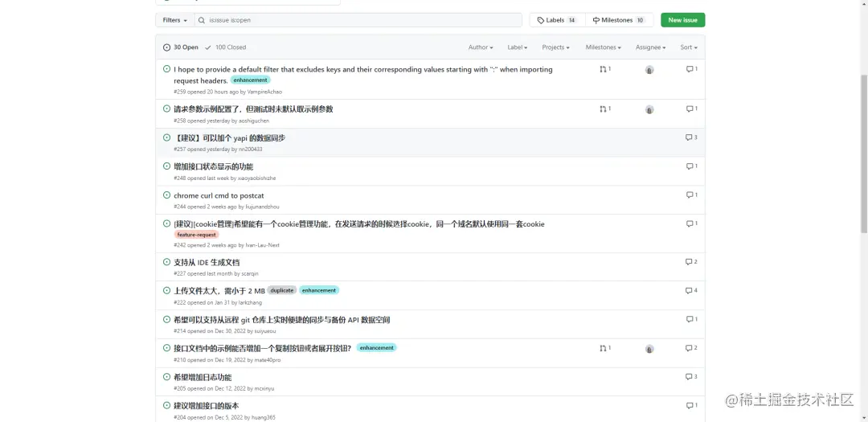Open linked pull request icon on issue #258
Screen dimensions: 868x422
605,109
